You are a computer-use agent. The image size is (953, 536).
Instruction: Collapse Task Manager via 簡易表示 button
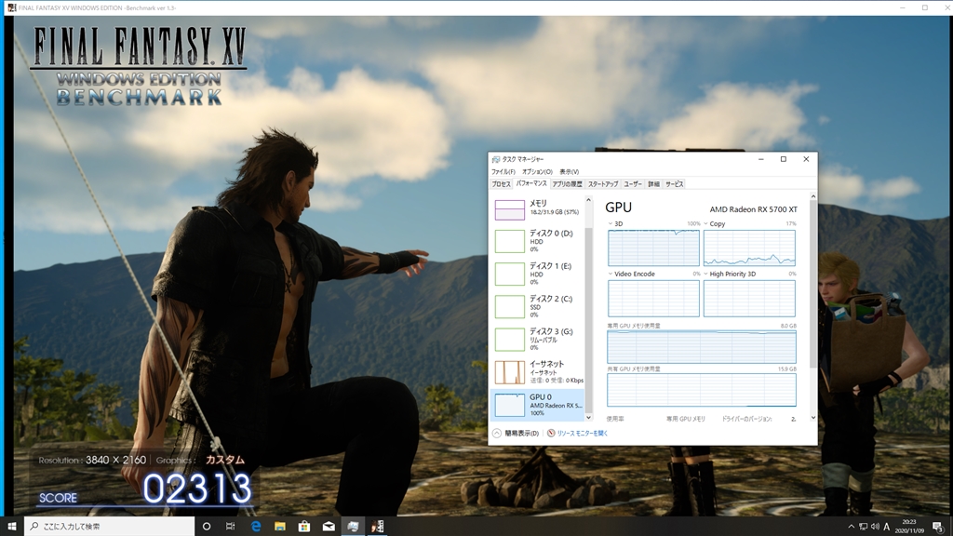pyautogui.click(x=517, y=433)
